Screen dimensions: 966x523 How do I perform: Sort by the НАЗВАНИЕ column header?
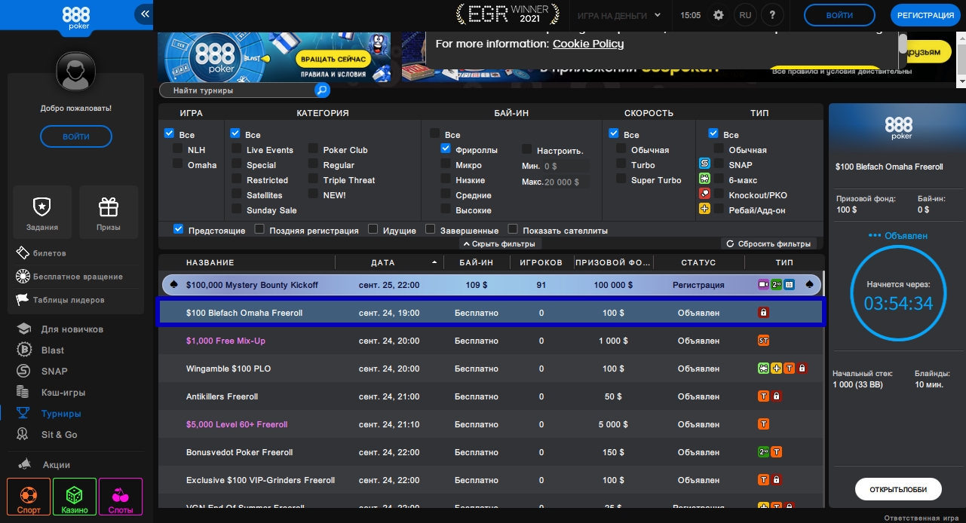[210, 262]
